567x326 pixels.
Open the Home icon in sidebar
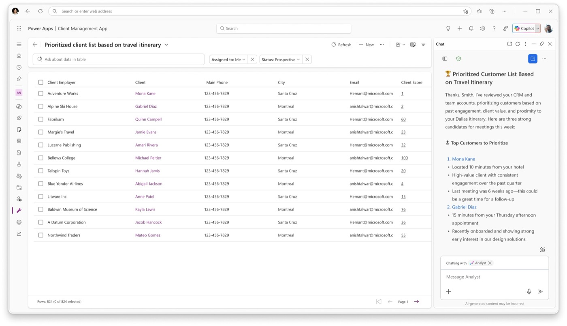(19, 56)
